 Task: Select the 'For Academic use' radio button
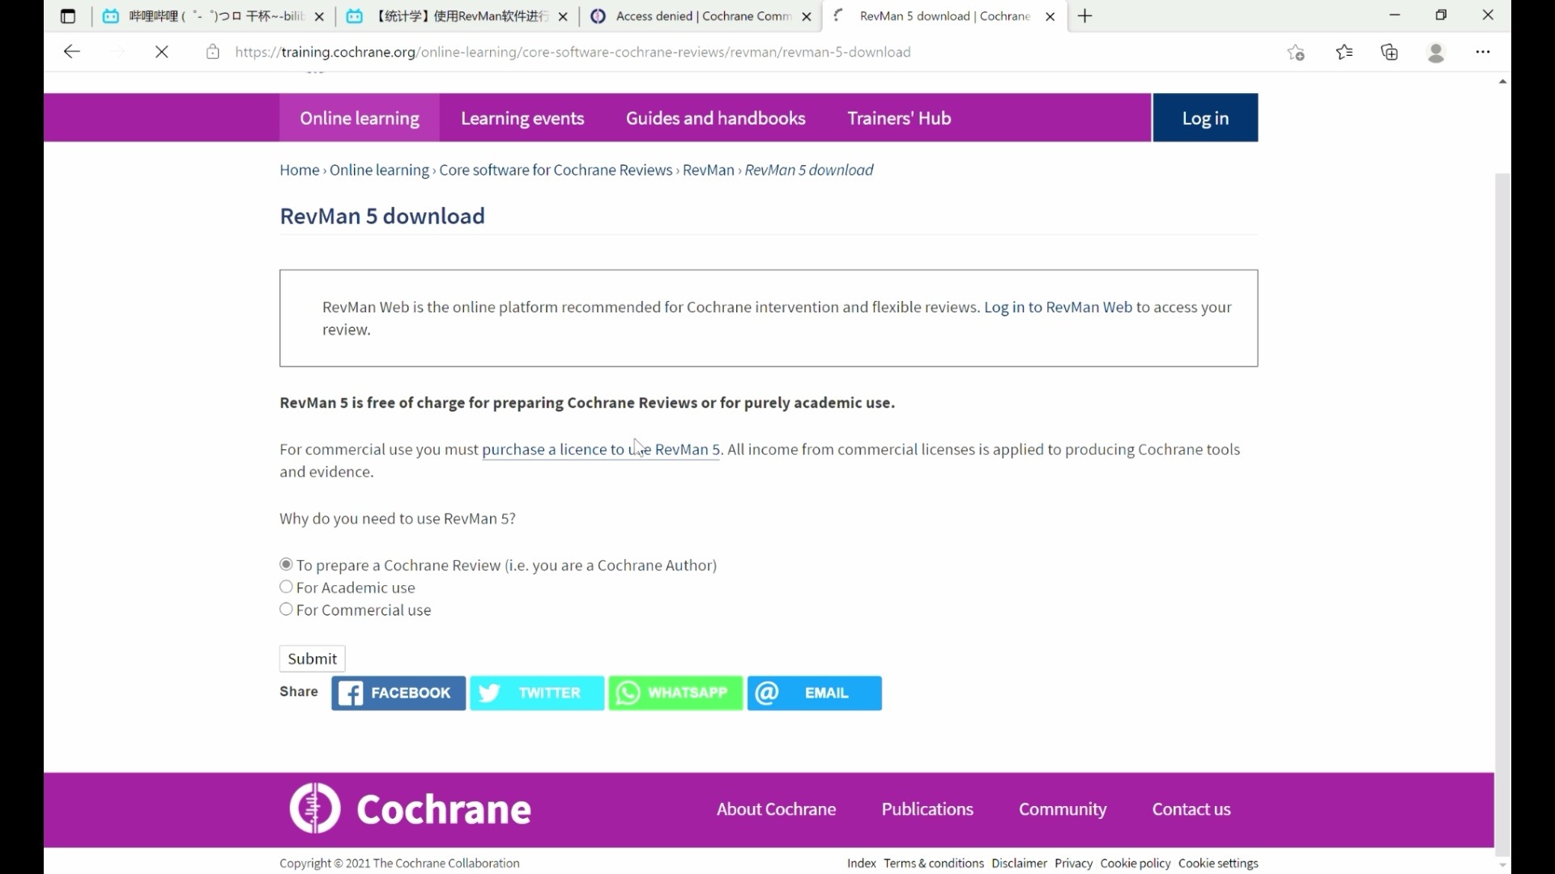(286, 587)
